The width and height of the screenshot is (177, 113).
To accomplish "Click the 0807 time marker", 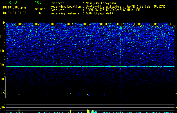I will (120, 24).
